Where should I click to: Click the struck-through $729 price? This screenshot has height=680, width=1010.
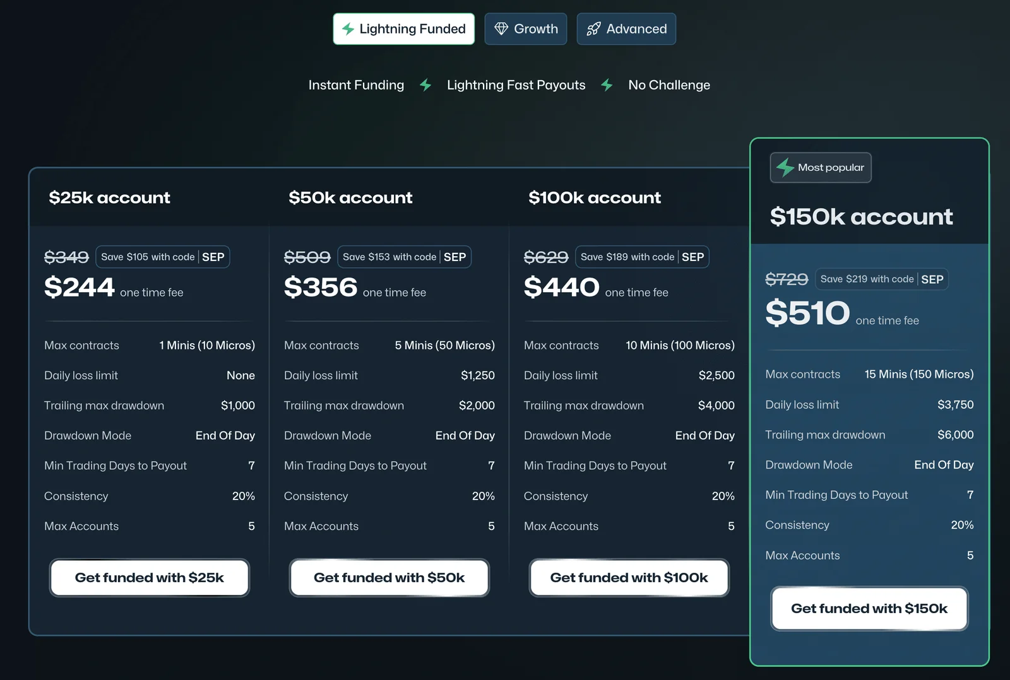tap(787, 279)
